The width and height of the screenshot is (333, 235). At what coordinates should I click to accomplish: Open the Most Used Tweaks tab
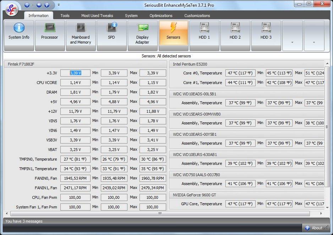pos(97,16)
